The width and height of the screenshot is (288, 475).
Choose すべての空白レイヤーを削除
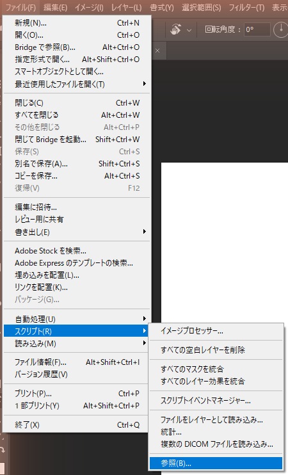point(216,350)
